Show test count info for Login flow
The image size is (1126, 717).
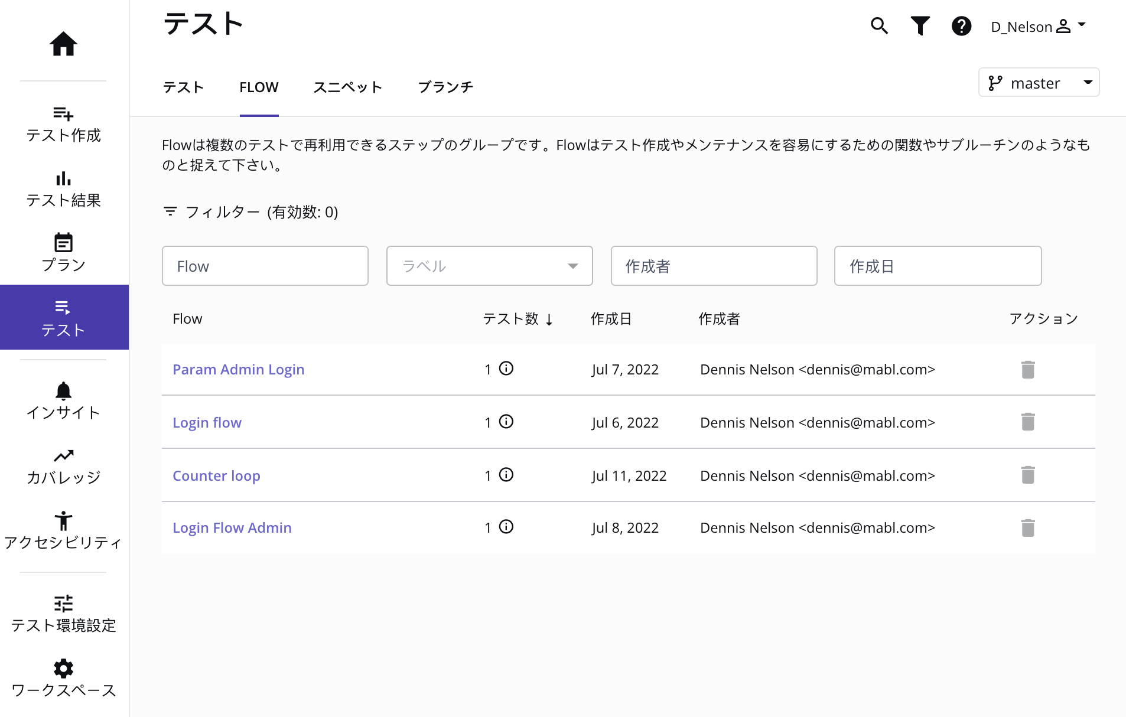[506, 422]
